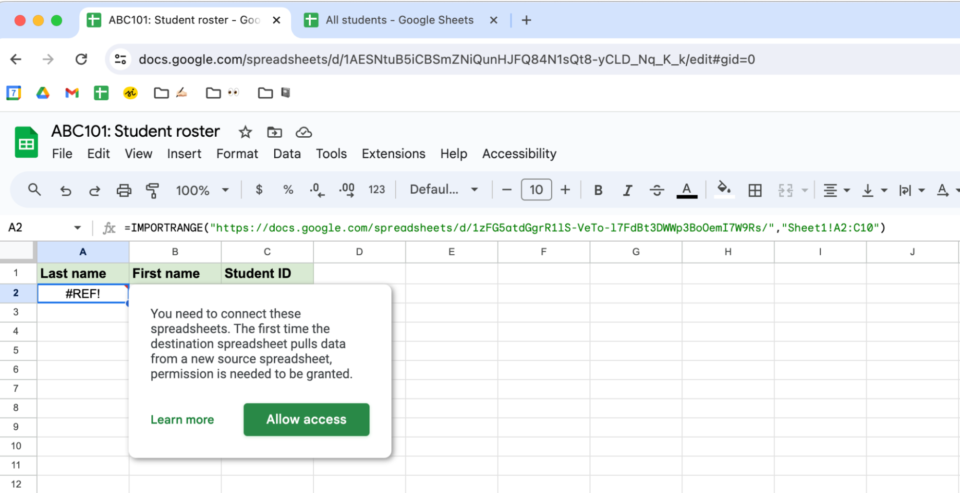Open Google Drive bookmark

(43, 93)
